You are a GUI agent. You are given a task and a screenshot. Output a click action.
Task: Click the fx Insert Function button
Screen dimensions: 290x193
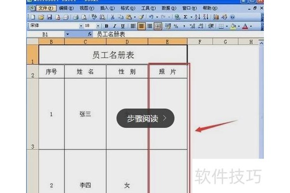pos(90,34)
